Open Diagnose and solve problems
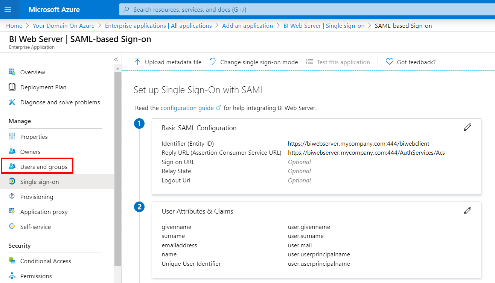Screen dimensions: 495x283 [60, 102]
